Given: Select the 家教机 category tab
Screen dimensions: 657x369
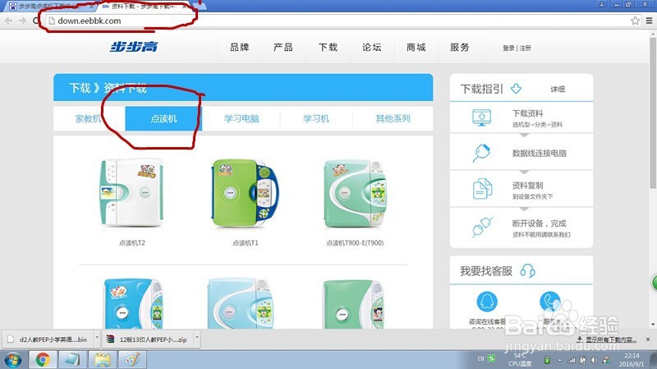Looking at the screenshot, I should (89, 118).
